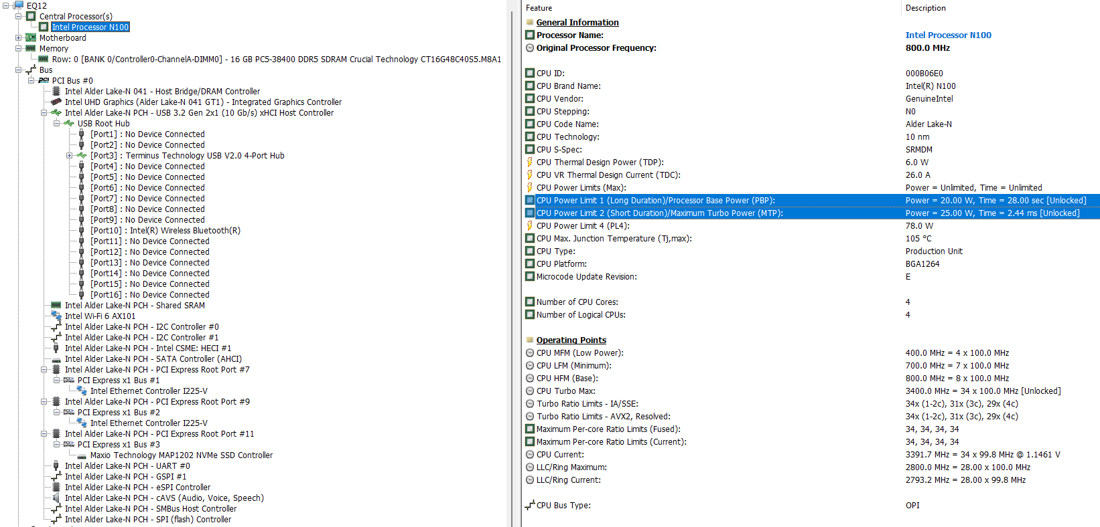Screen dimensions: 1100x527
Task: Open the Operating Points heading
Action: pos(571,340)
